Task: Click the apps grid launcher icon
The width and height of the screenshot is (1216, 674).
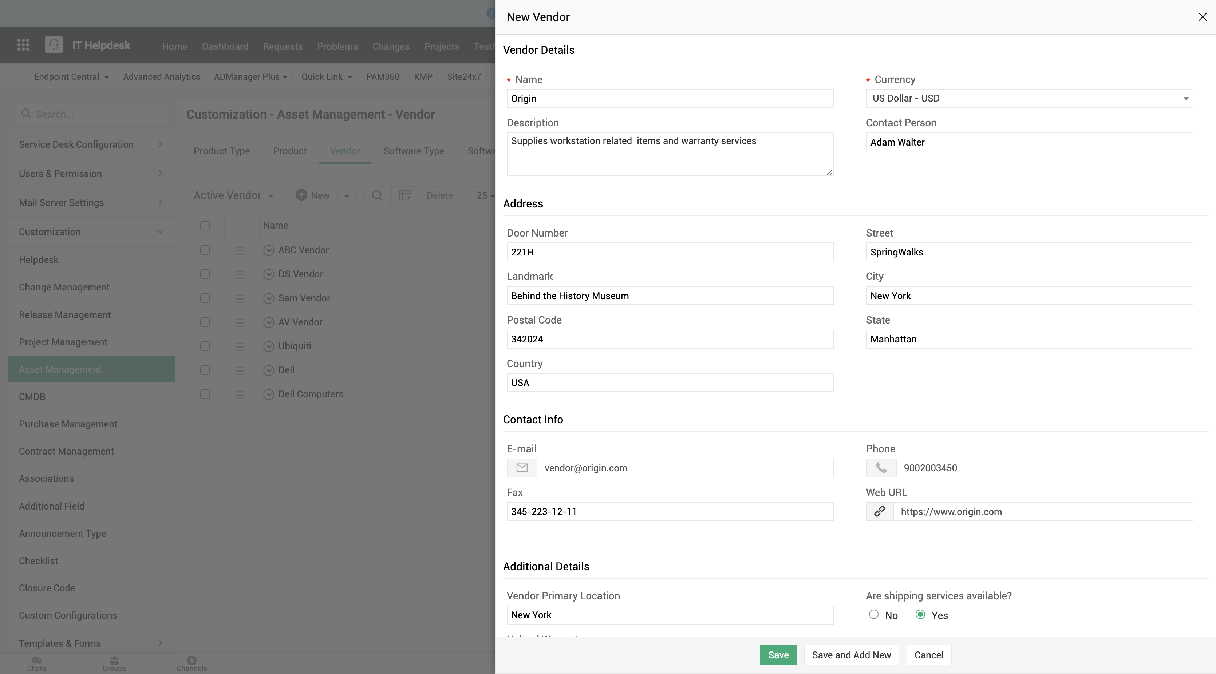Action: click(x=23, y=45)
